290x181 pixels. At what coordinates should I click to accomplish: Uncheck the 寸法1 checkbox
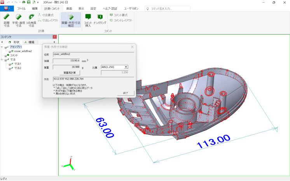[10, 65]
